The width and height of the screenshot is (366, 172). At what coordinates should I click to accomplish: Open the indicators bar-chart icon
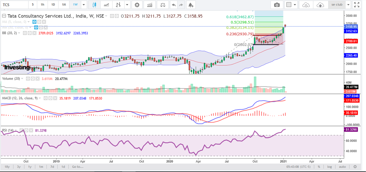[149, 5]
